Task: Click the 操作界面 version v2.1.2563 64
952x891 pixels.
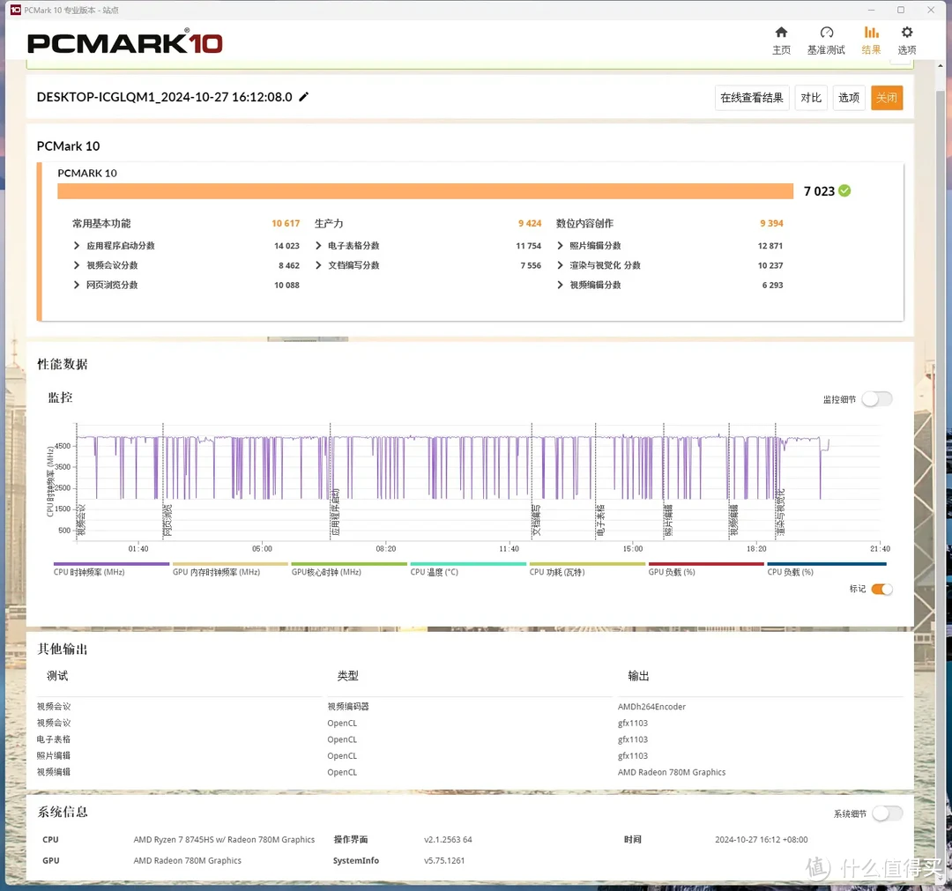Action: tap(448, 839)
